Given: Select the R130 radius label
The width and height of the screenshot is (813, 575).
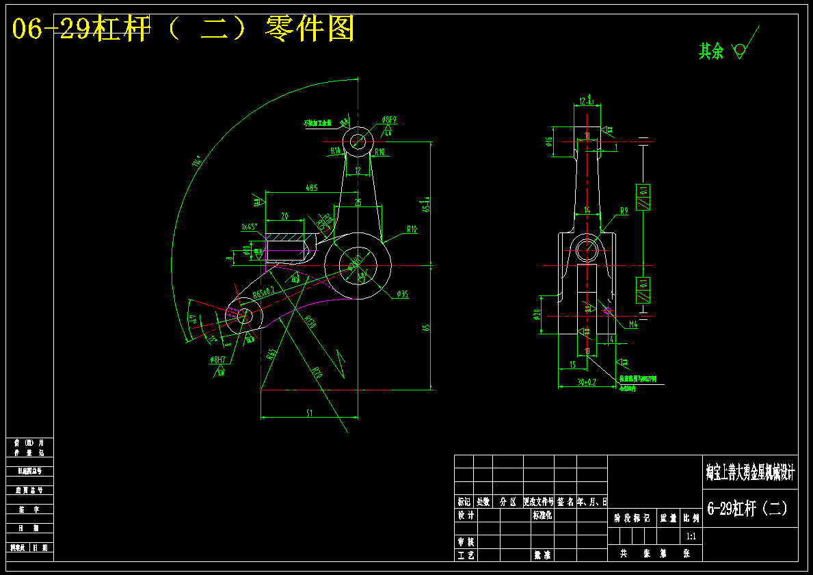Looking at the screenshot, I should (x=310, y=321).
